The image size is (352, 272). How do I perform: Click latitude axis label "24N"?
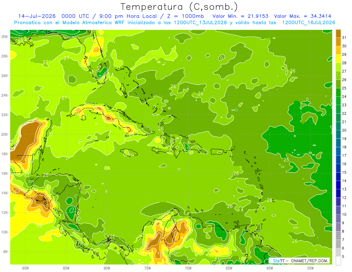(5, 95)
